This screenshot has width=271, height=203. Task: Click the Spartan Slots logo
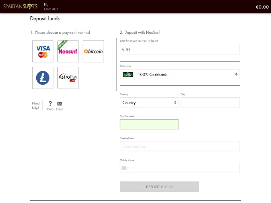coord(21,6)
